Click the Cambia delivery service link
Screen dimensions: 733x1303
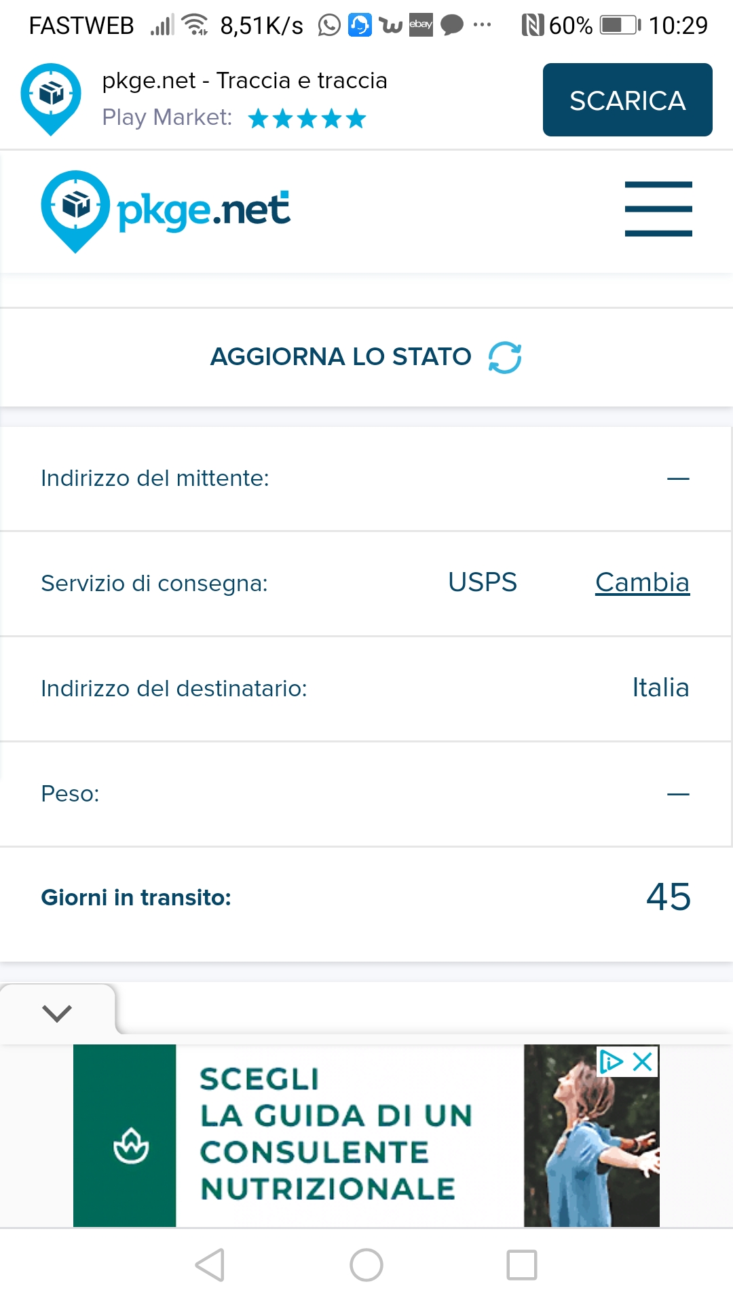tap(642, 582)
